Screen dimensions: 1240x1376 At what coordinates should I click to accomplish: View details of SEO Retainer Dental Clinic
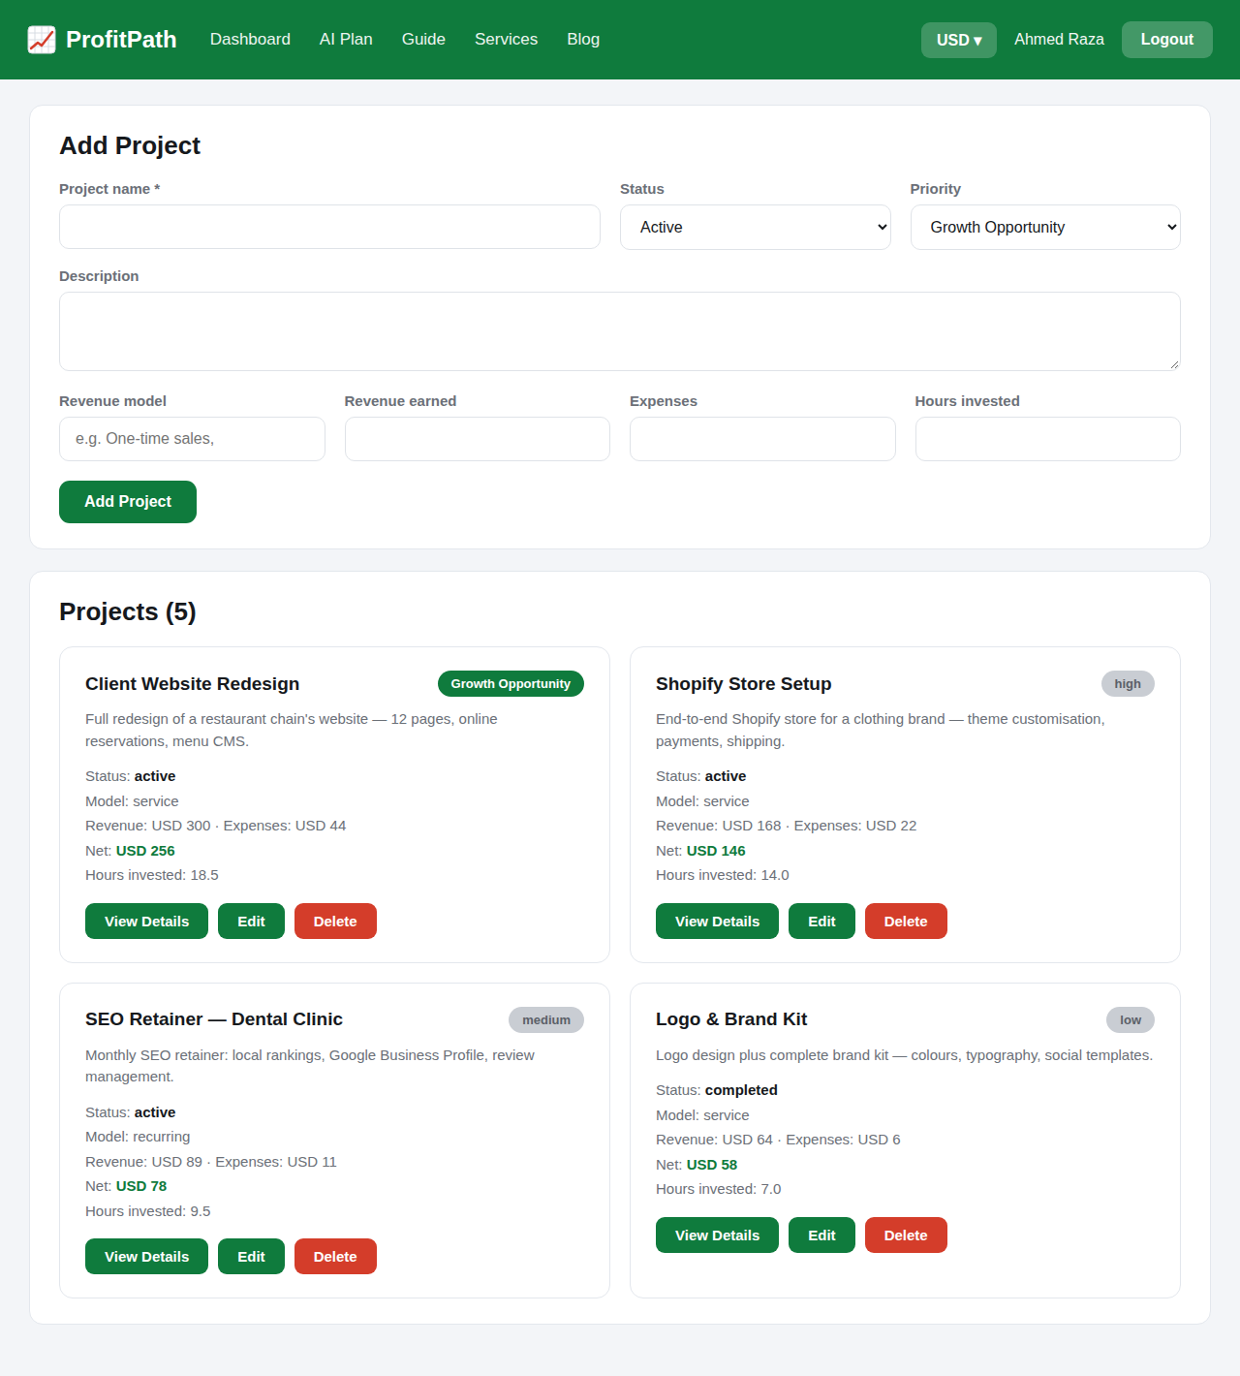(146, 1257)
